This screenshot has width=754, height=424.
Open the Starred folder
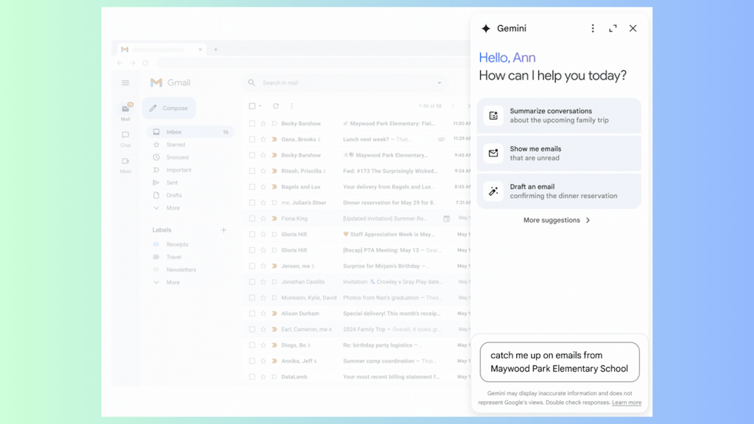tap(175, 145)
